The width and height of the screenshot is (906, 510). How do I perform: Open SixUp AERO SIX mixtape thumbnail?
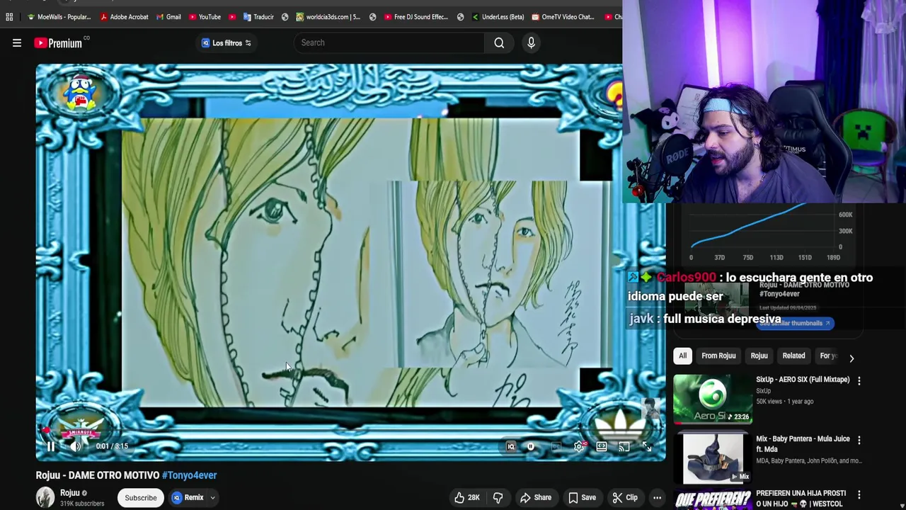pos(713,400)
